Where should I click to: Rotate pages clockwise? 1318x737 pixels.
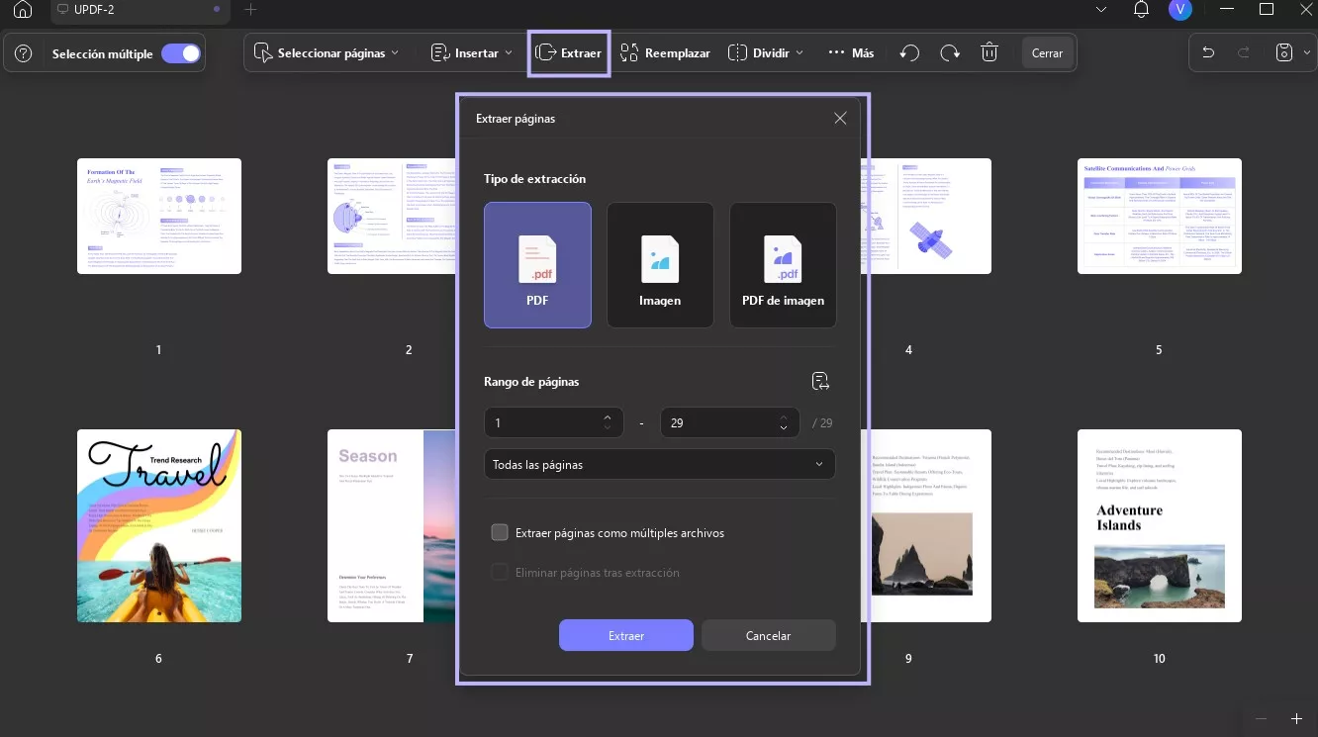pyautogui.click(x=950, y=53)
